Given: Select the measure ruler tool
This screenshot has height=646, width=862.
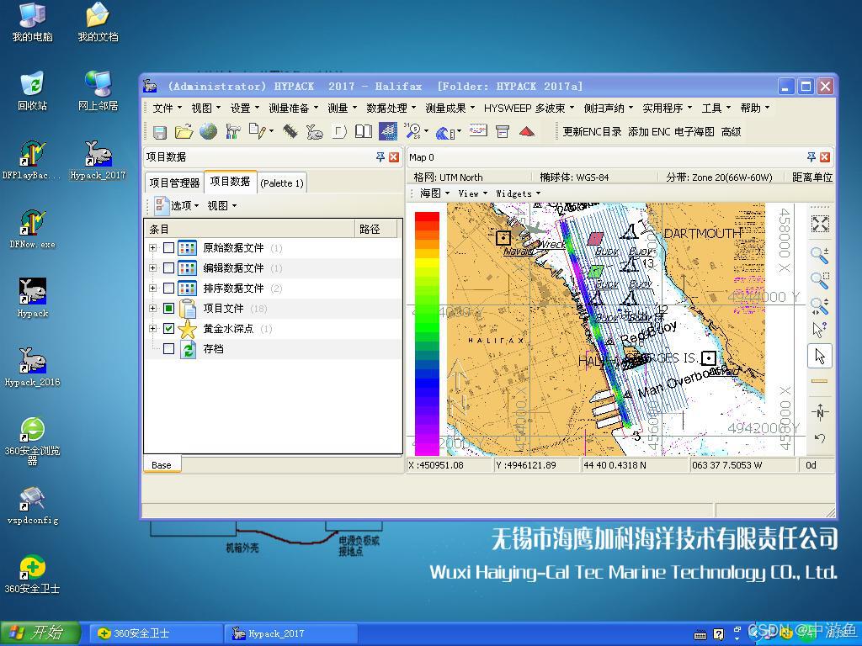Looking at the screenshot, I should tap(819, 381).
